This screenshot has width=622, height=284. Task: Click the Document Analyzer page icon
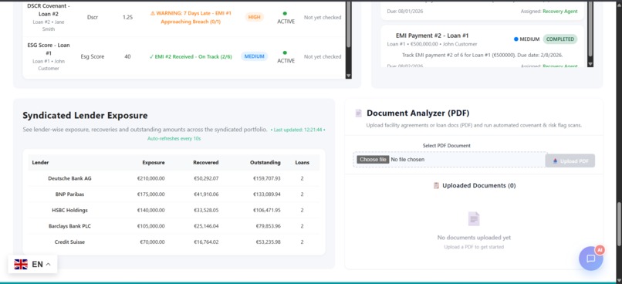[359, 113]
